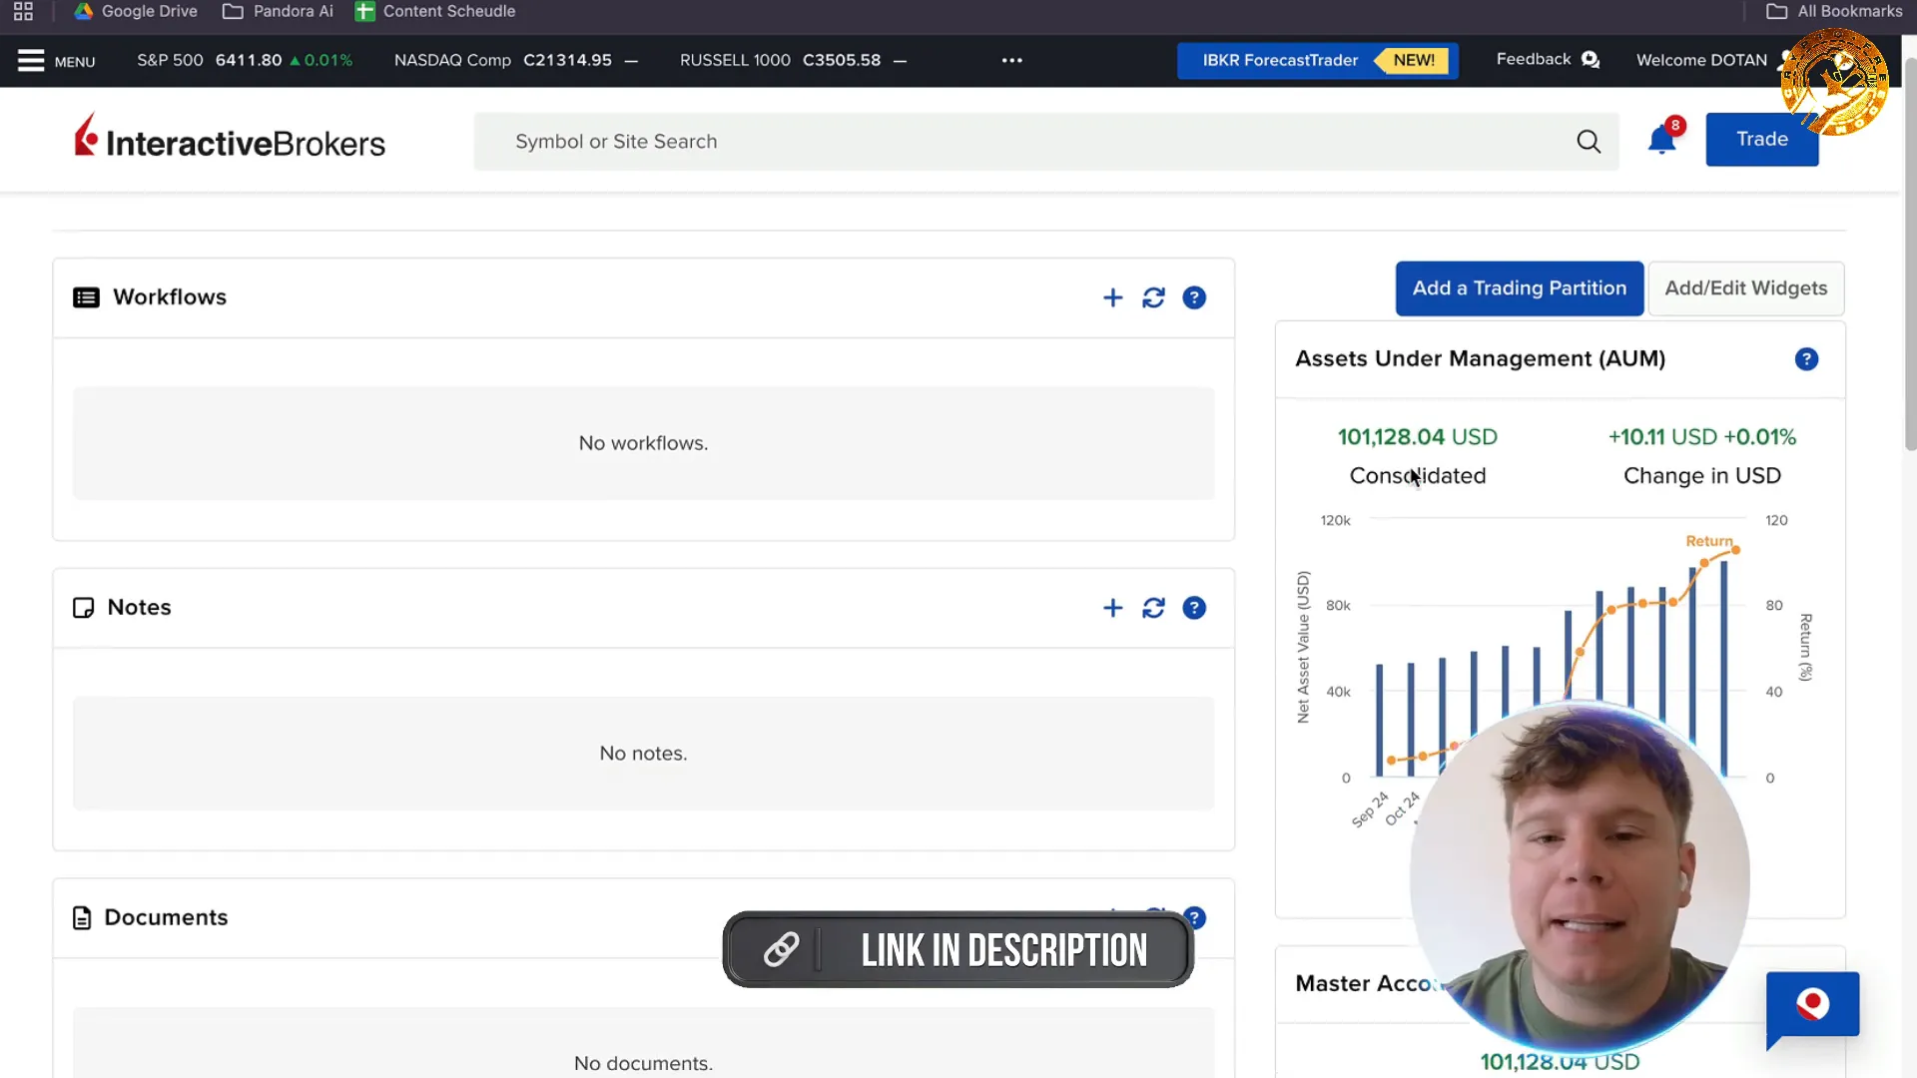The height and width of the screenshot is (1078, 1917).
Task: Open the chat support bubble
Action: pyautogui.click(x=1812, y=1008)
